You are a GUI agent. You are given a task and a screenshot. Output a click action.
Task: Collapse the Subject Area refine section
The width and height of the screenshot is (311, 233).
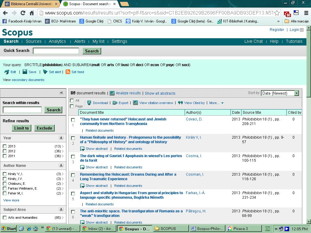[x=61, y=209]
